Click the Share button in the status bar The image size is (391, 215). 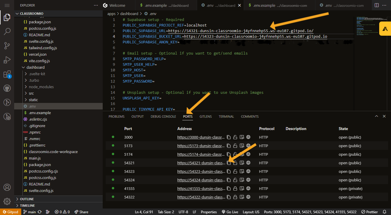click(81, 211)
